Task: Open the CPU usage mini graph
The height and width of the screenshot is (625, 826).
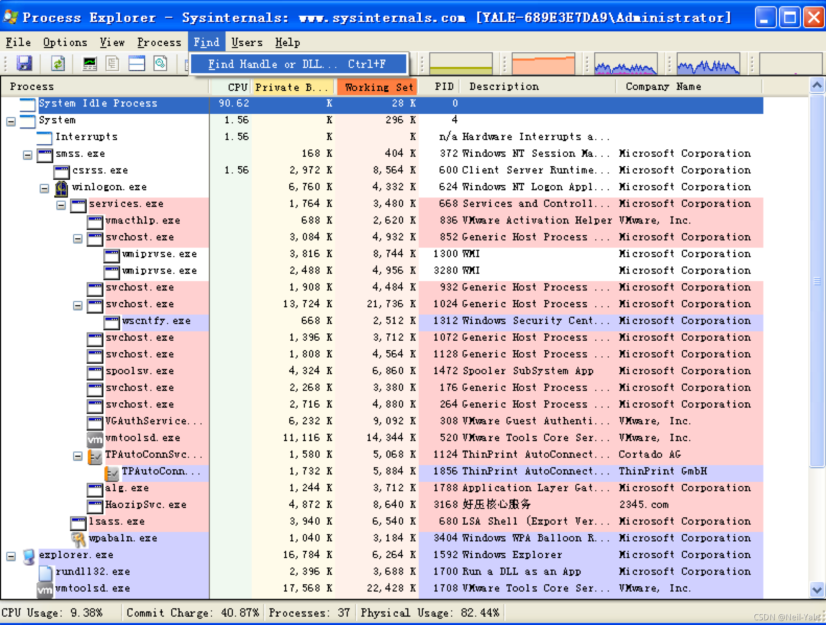Action: [461, 63]
